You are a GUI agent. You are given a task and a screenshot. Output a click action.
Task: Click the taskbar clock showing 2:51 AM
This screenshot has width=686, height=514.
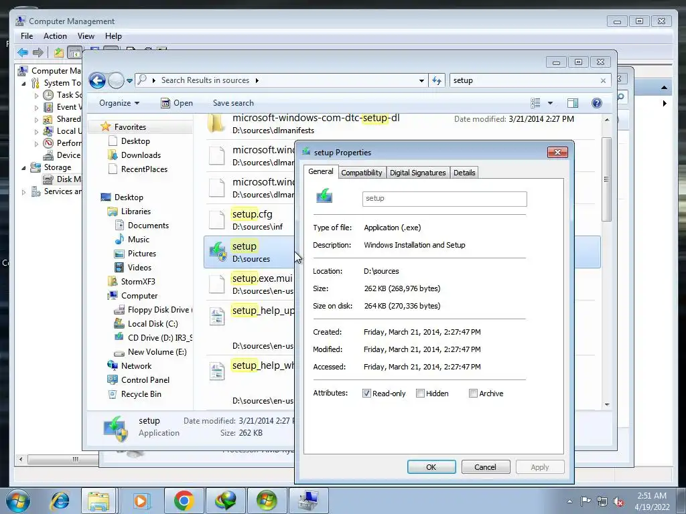pyautogui.click(x=652, y=501)
